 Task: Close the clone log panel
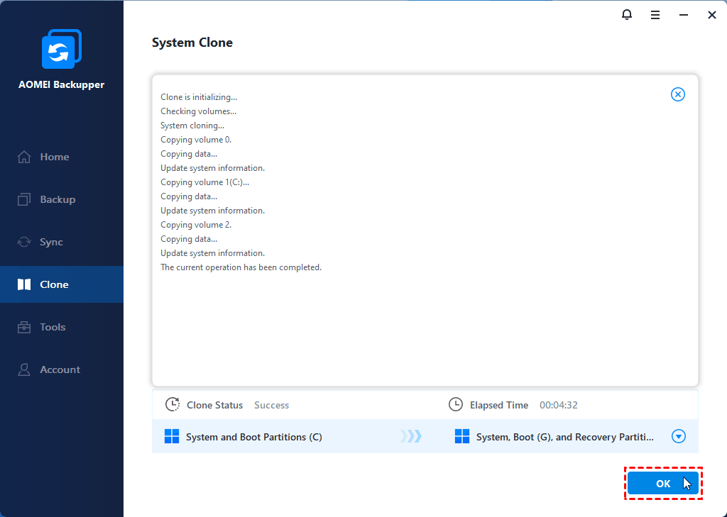[x=678, y=94]
